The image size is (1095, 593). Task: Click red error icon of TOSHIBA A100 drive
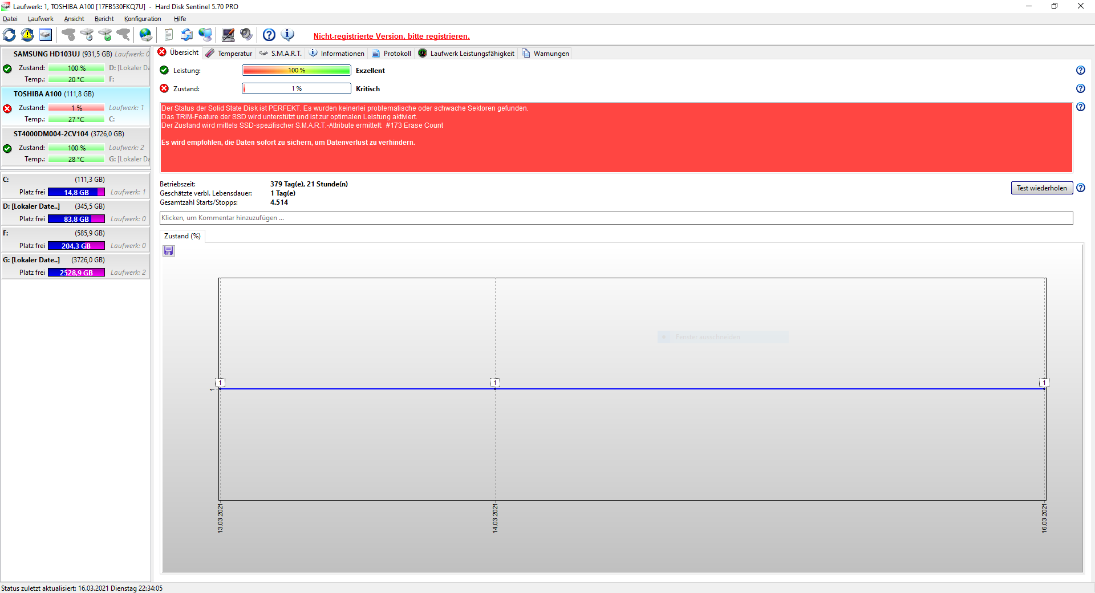[7, 109]
